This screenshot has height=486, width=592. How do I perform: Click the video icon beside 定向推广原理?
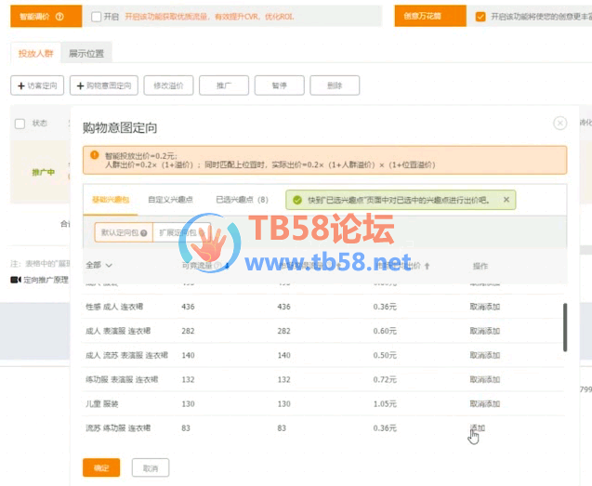[15, 280]
